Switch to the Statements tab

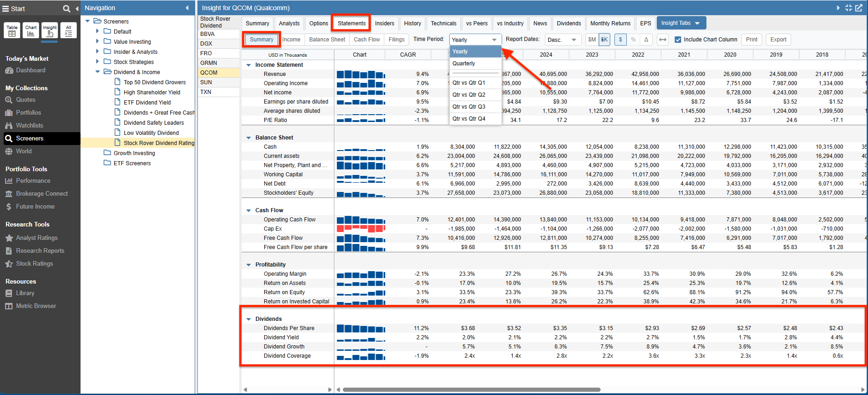(x=352, y=23)
